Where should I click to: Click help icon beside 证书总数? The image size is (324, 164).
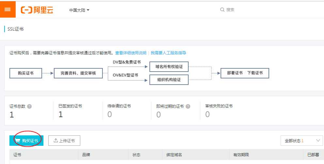29,106
